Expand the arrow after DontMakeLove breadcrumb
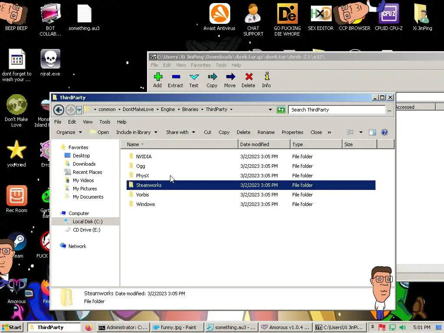The image size is (444, 333). tap(157, 110)
